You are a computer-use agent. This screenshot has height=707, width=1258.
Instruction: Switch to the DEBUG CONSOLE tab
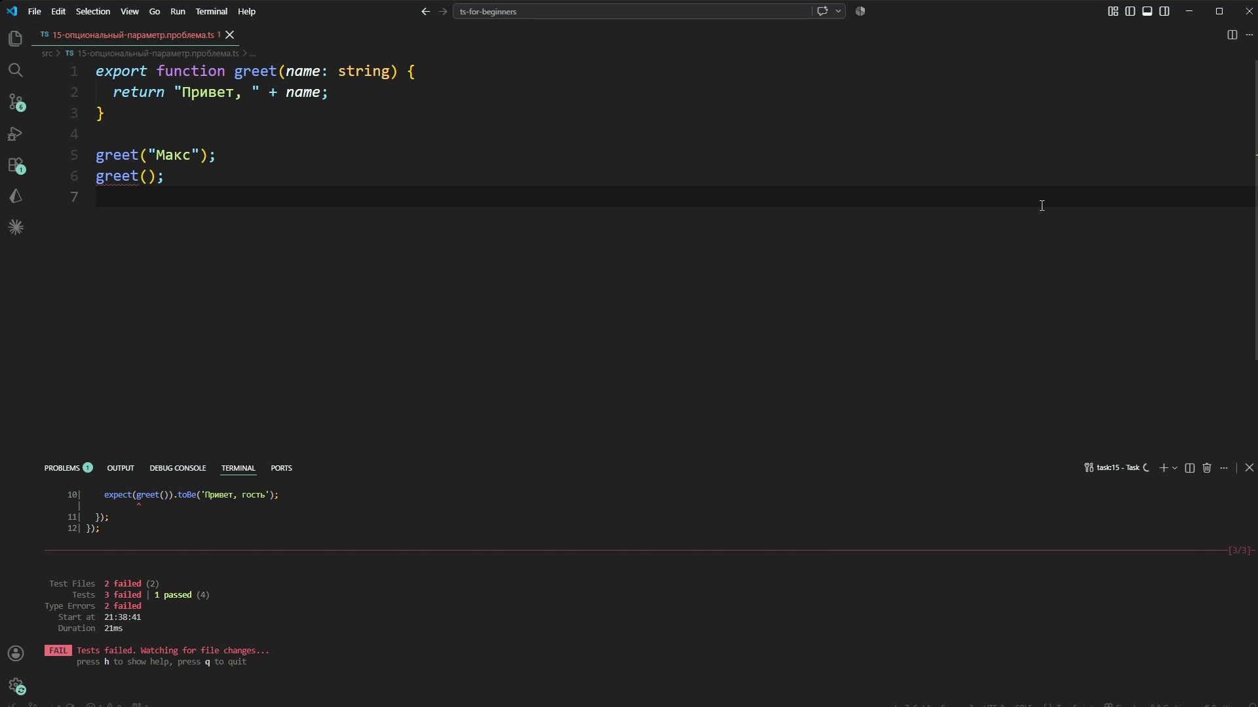(x=178, y=468)
